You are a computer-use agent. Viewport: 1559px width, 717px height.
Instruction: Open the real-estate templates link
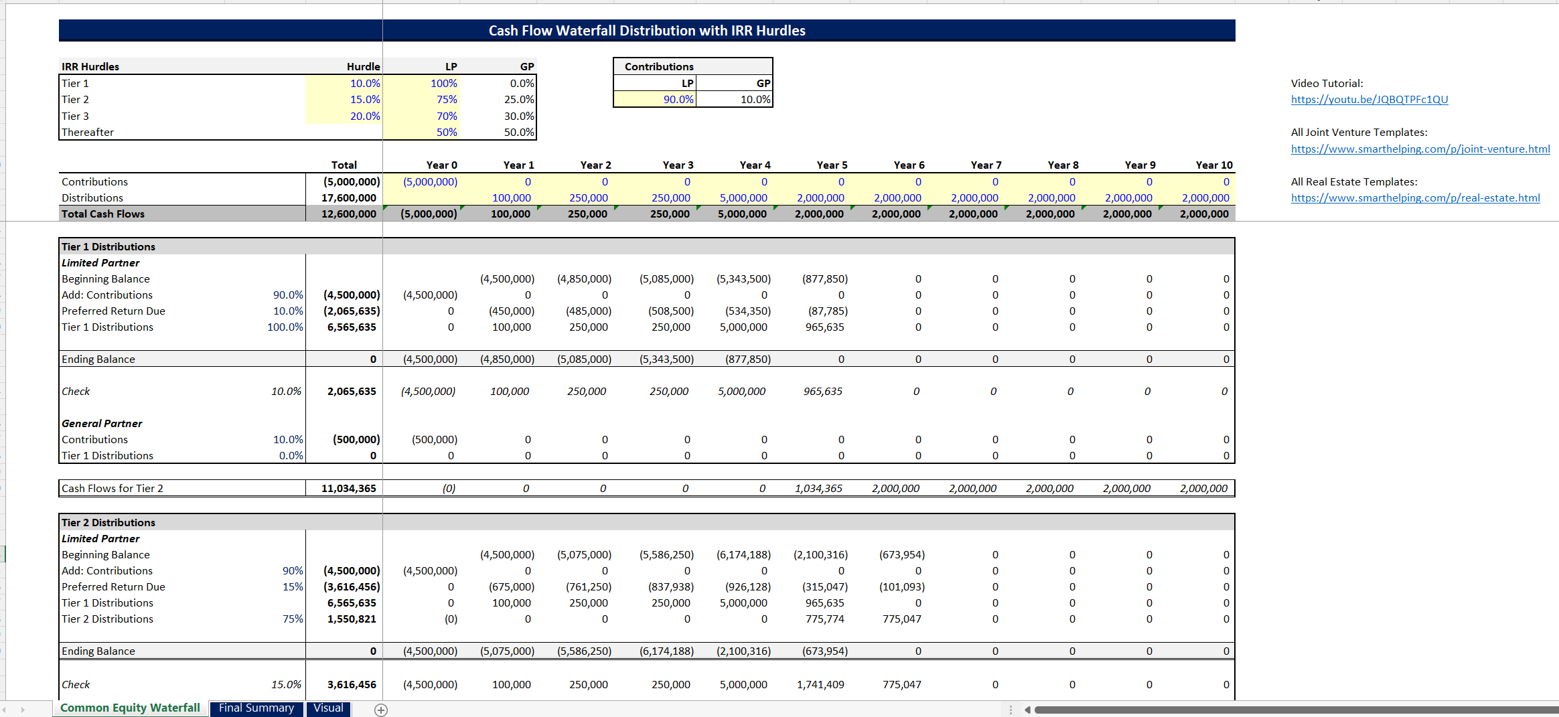pos(1415,198)
